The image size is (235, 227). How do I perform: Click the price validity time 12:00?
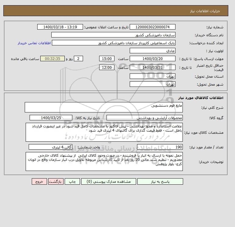(107, 67)
